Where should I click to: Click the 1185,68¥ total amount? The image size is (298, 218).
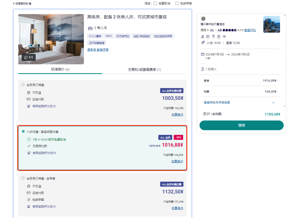272,114
